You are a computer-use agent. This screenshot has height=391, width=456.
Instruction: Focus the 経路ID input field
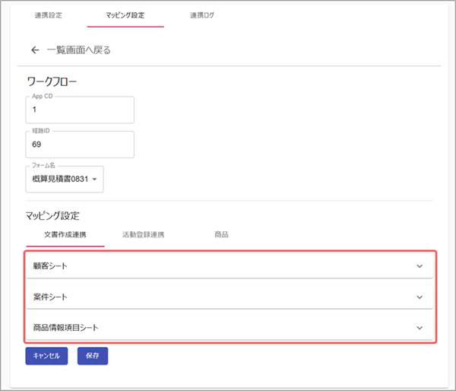click(80, 144)
